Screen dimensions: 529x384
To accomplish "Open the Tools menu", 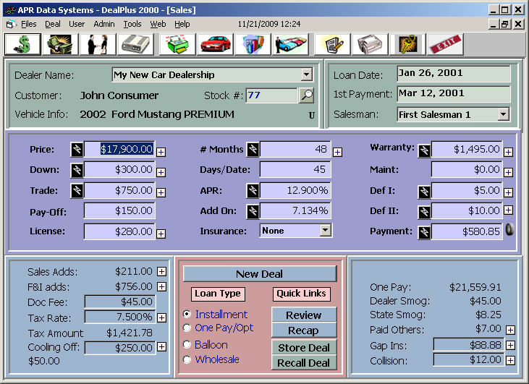I will (x=132, y=24).
